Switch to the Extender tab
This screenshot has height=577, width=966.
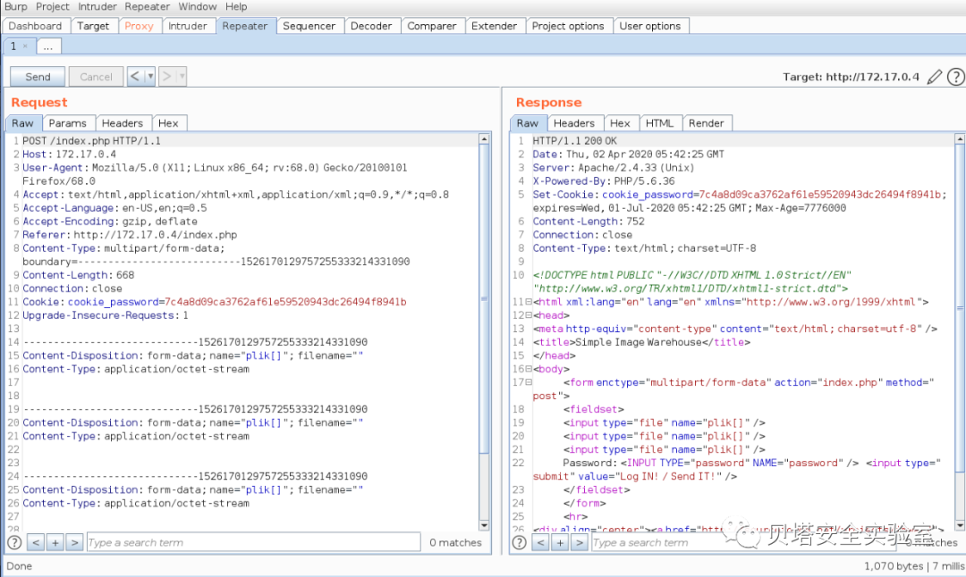point(494,26)
